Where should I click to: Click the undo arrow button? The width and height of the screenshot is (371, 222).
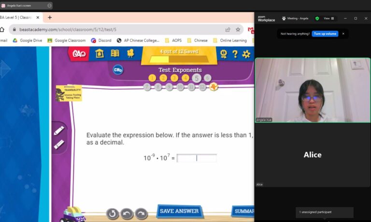(x=127, y=214)
